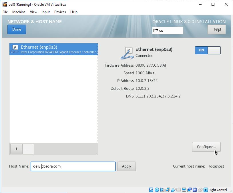Viewport: 233px width, 193px height.
Task: Click the IP Address label
Action: click(x=125, y=81)
